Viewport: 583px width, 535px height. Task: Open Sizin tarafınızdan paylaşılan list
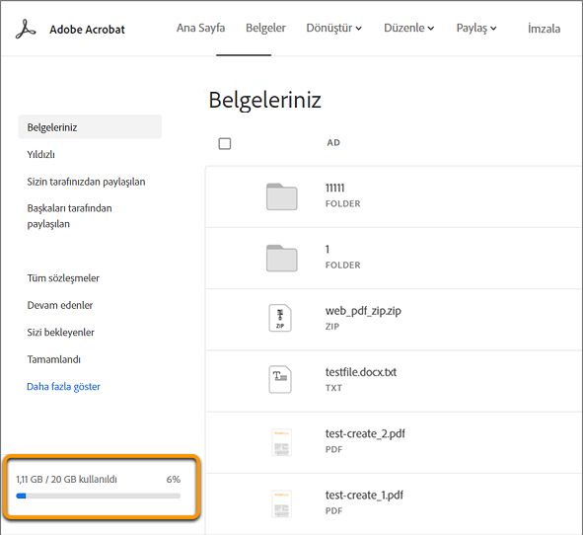click(x=86, y=182)
